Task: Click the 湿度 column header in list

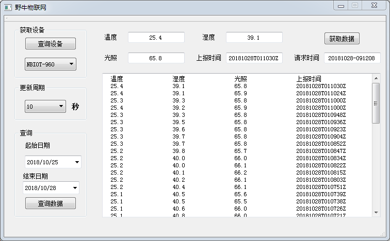Action: (x=178, y=79)
